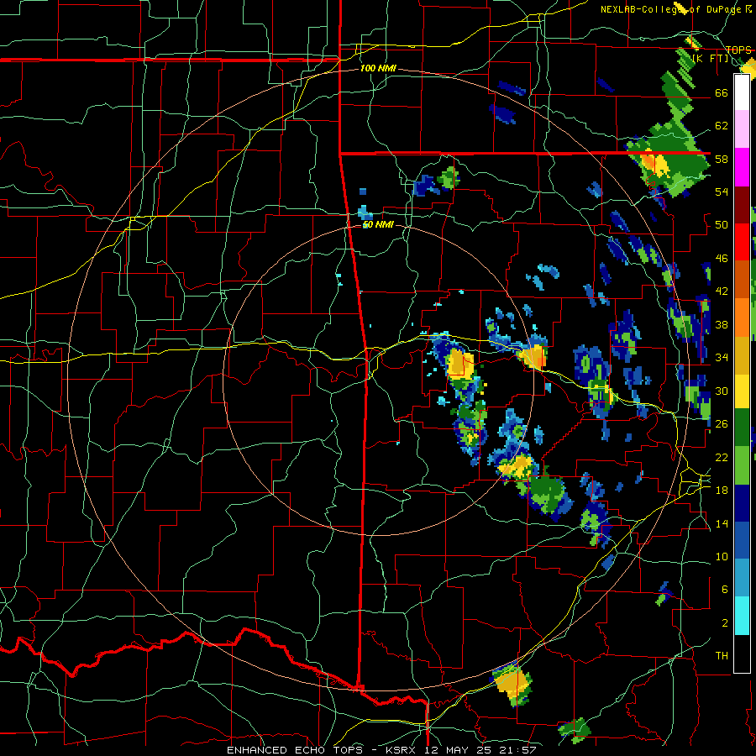Click the 14 scale label
The width and height of the screenshot is (756, 756).
tap(722, 523)
